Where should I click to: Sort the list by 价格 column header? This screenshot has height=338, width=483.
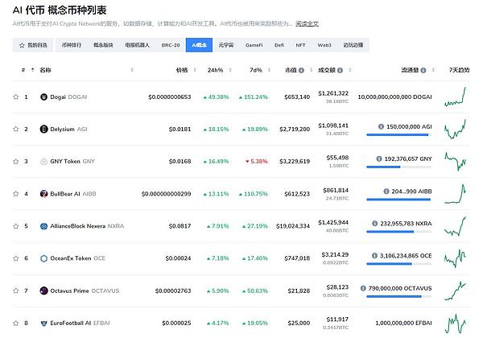(181, 70)
